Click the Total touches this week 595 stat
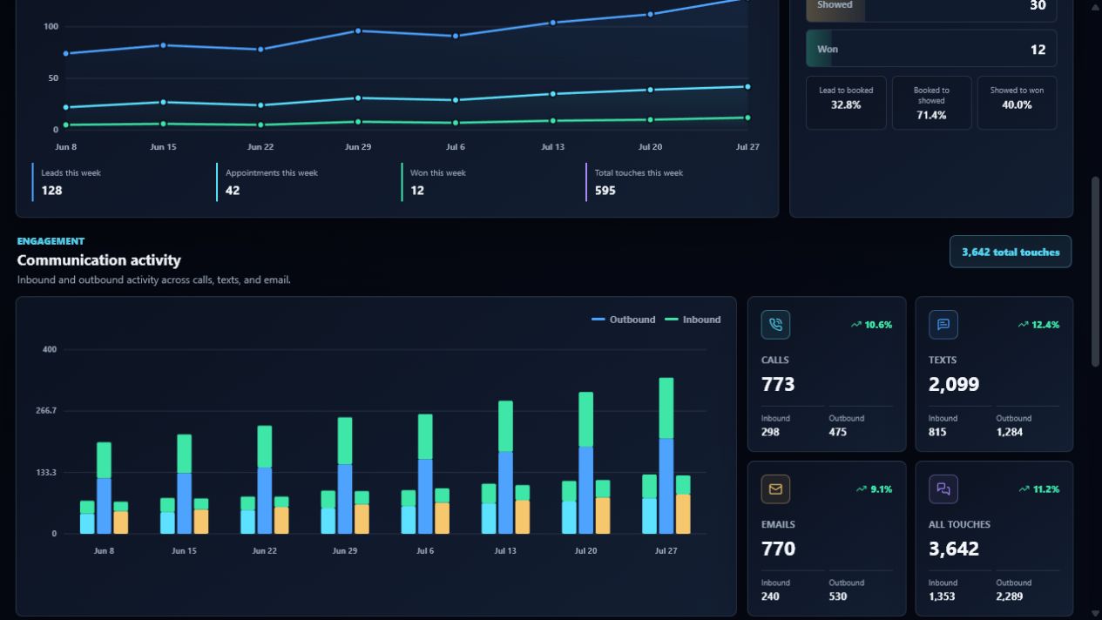Image resolution: width=1102 pixels, height=620 pixels. click(x=674, y=182)
